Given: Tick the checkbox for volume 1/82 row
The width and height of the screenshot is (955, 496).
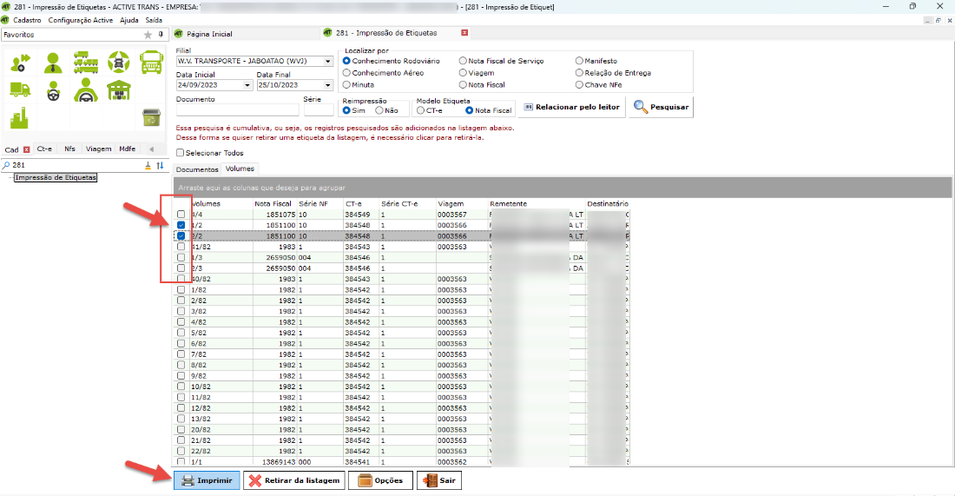Looking at the screenshot, I should pyautogui.click(x=181, y=290).
